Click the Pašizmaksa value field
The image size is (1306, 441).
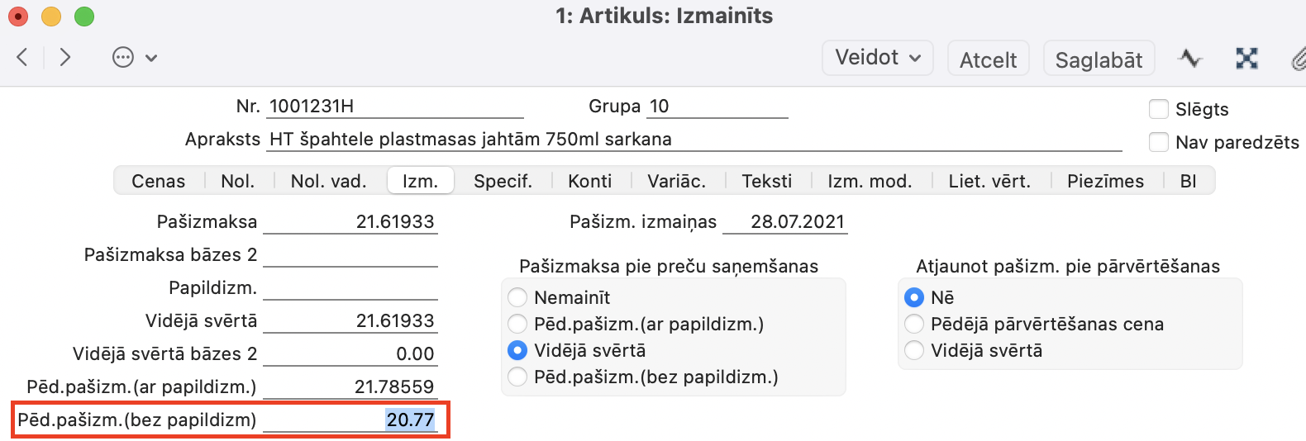tap(350, 221)
